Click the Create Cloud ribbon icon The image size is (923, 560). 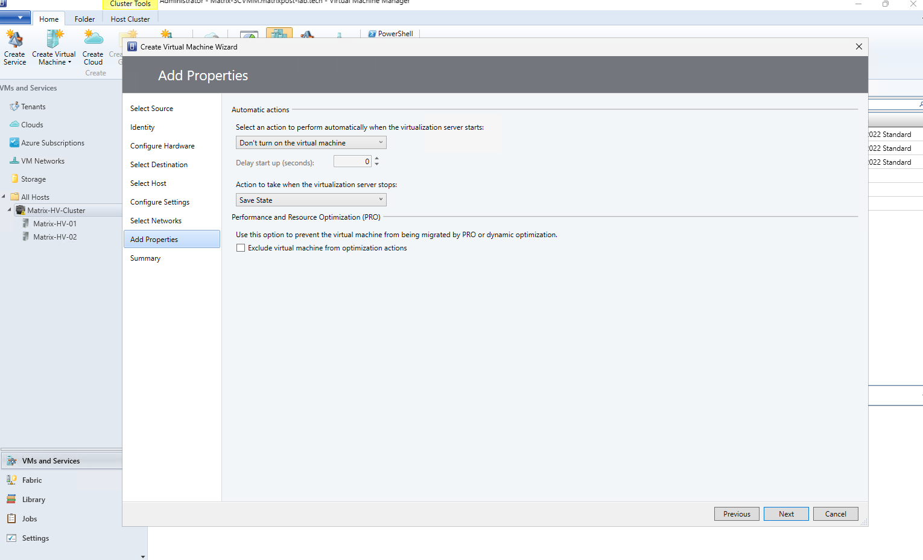point(93,48)
